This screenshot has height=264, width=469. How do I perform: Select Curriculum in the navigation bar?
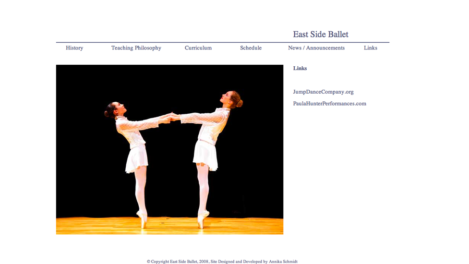pyautogui.click(x=198, y=48)
